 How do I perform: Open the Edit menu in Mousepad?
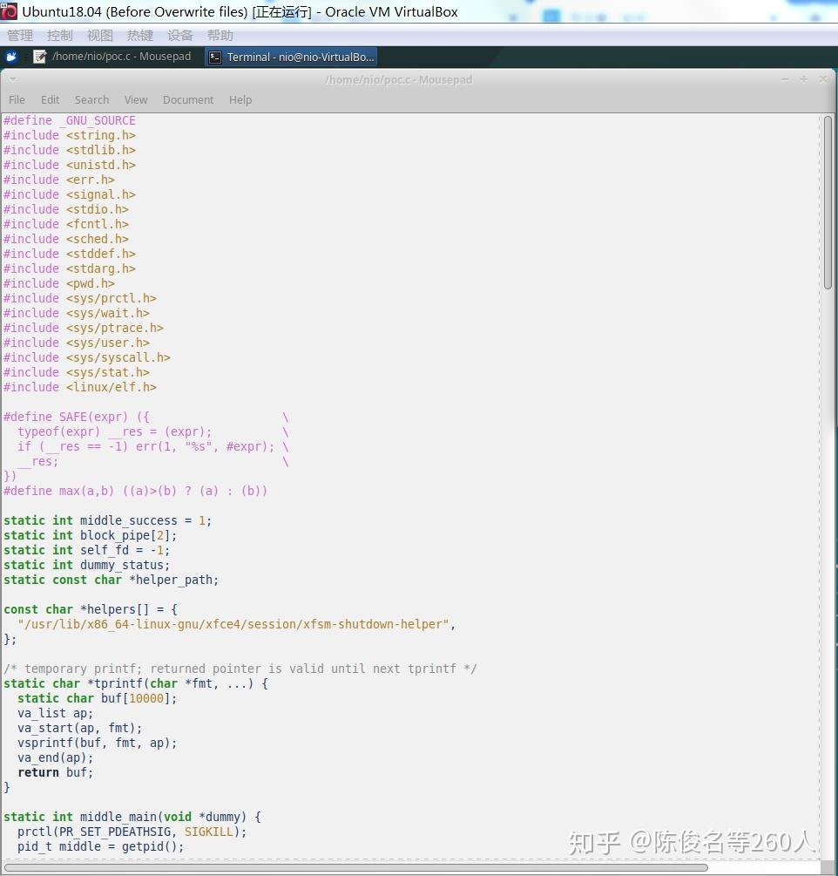point(50,100)
